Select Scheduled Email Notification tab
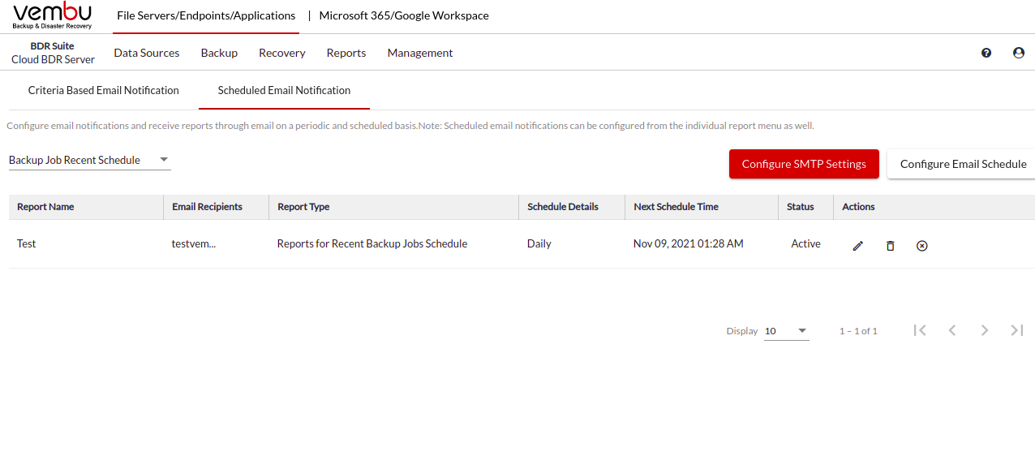Screen dimensions: 1035x456 284,90
